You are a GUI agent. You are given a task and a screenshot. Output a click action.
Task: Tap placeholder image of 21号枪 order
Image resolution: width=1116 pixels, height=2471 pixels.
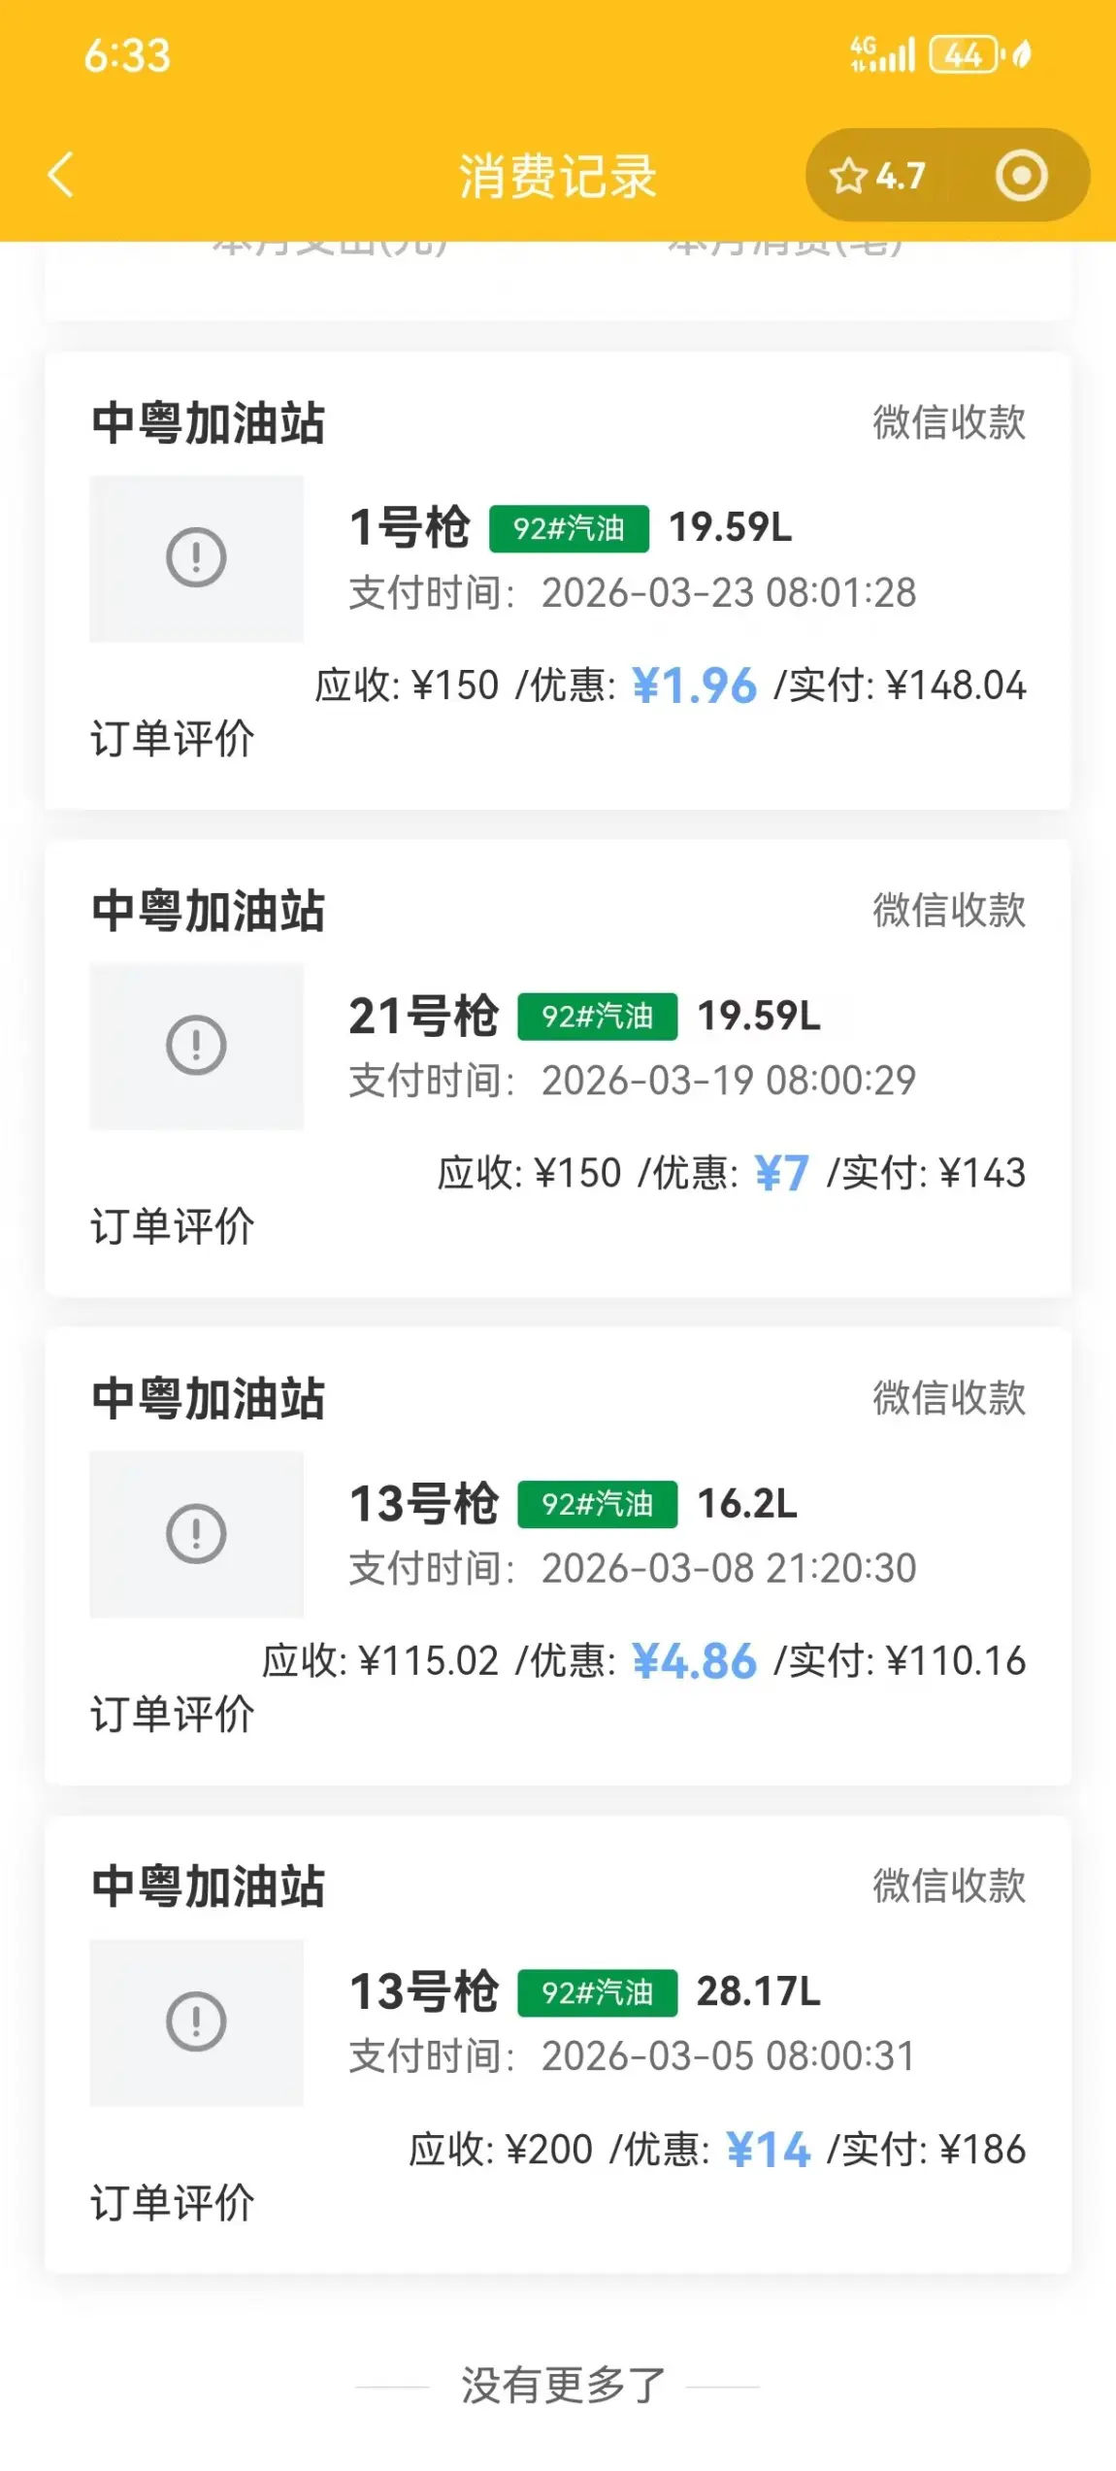pos(196,1046)
